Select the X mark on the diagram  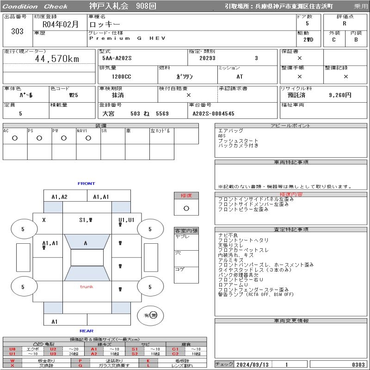(44, 220)
